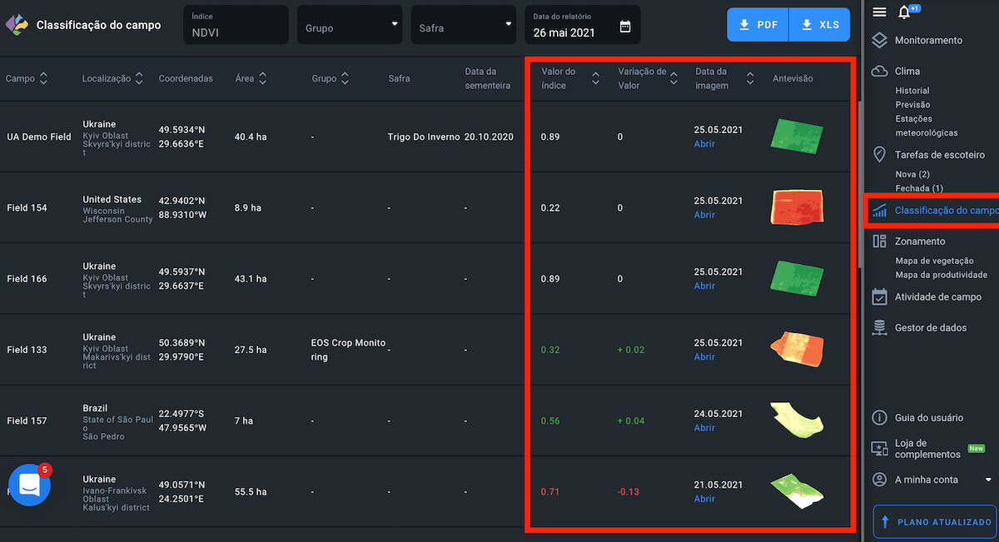Viewport: 999px width, 542px height.
Task: Open the chat support bubble icon
Action: click(x=29, y=485)
